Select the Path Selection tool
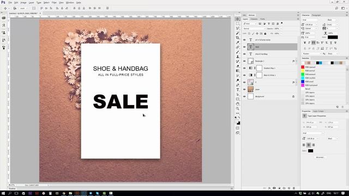Screen dimensions: 349x196 point(238,94)
